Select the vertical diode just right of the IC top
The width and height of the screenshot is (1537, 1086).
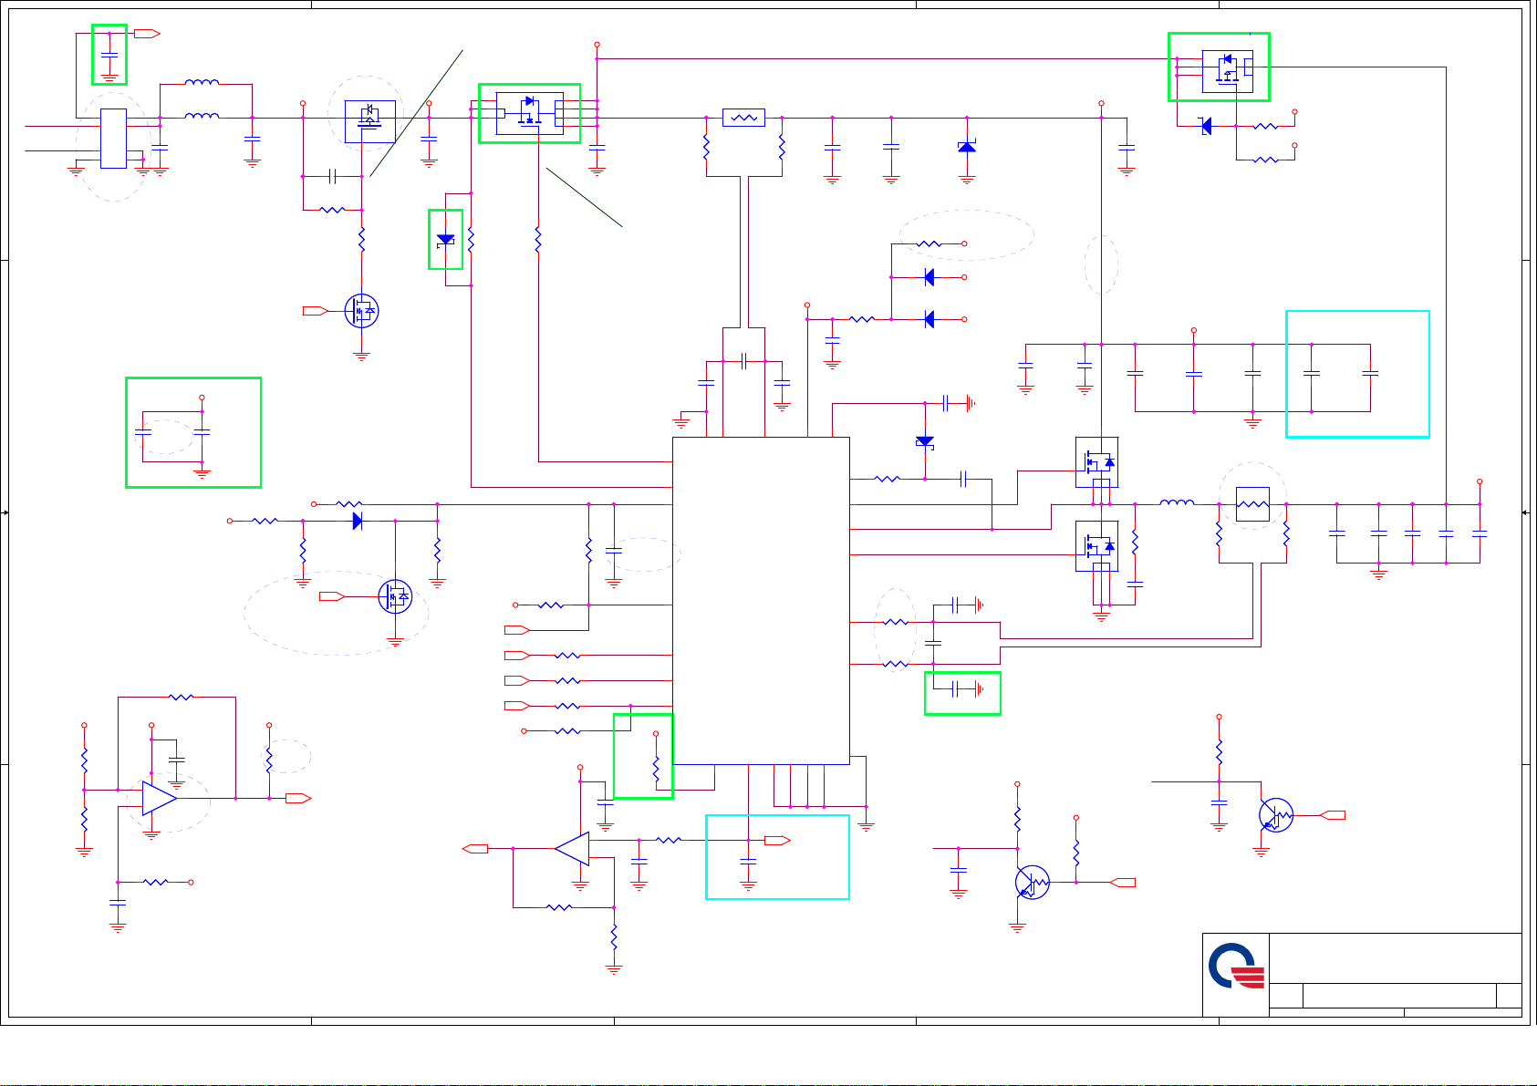point(925,442)
